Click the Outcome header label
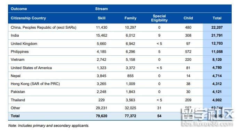Image resolution: width=239 pixels, height=131 pixels. click(19, 9)
